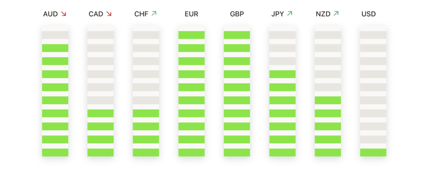428x171 pixels.
Task: Select the CHF currency label
Action: 141,14
